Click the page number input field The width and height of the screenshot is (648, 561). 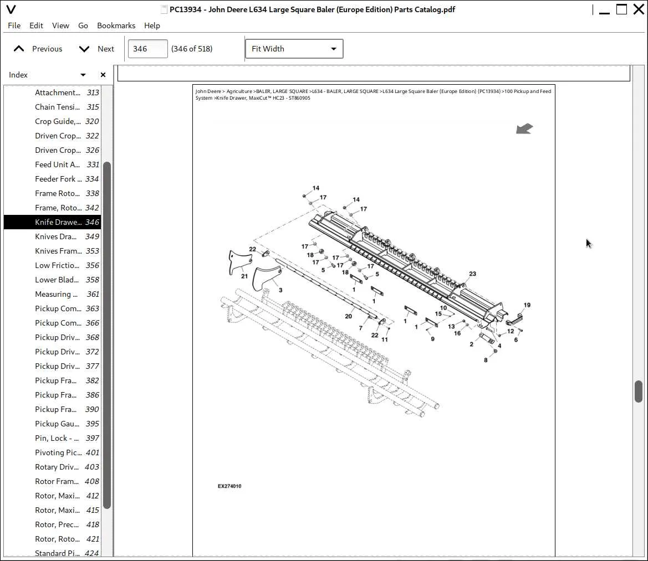click(x=148, y=49)
